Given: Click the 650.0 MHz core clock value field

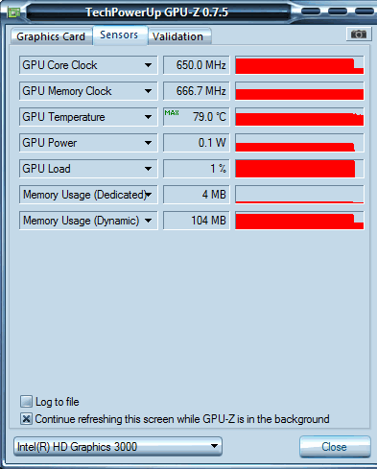Looking at the screenshot, I should 197,65.
